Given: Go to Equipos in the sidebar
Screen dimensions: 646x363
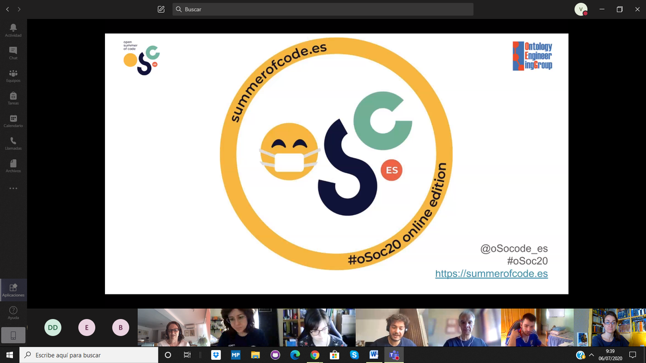Looking at the screenshot, I should coord(13,75).
